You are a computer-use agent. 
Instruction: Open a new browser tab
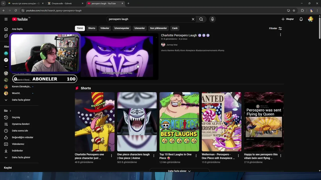click(x=128, y=3)
